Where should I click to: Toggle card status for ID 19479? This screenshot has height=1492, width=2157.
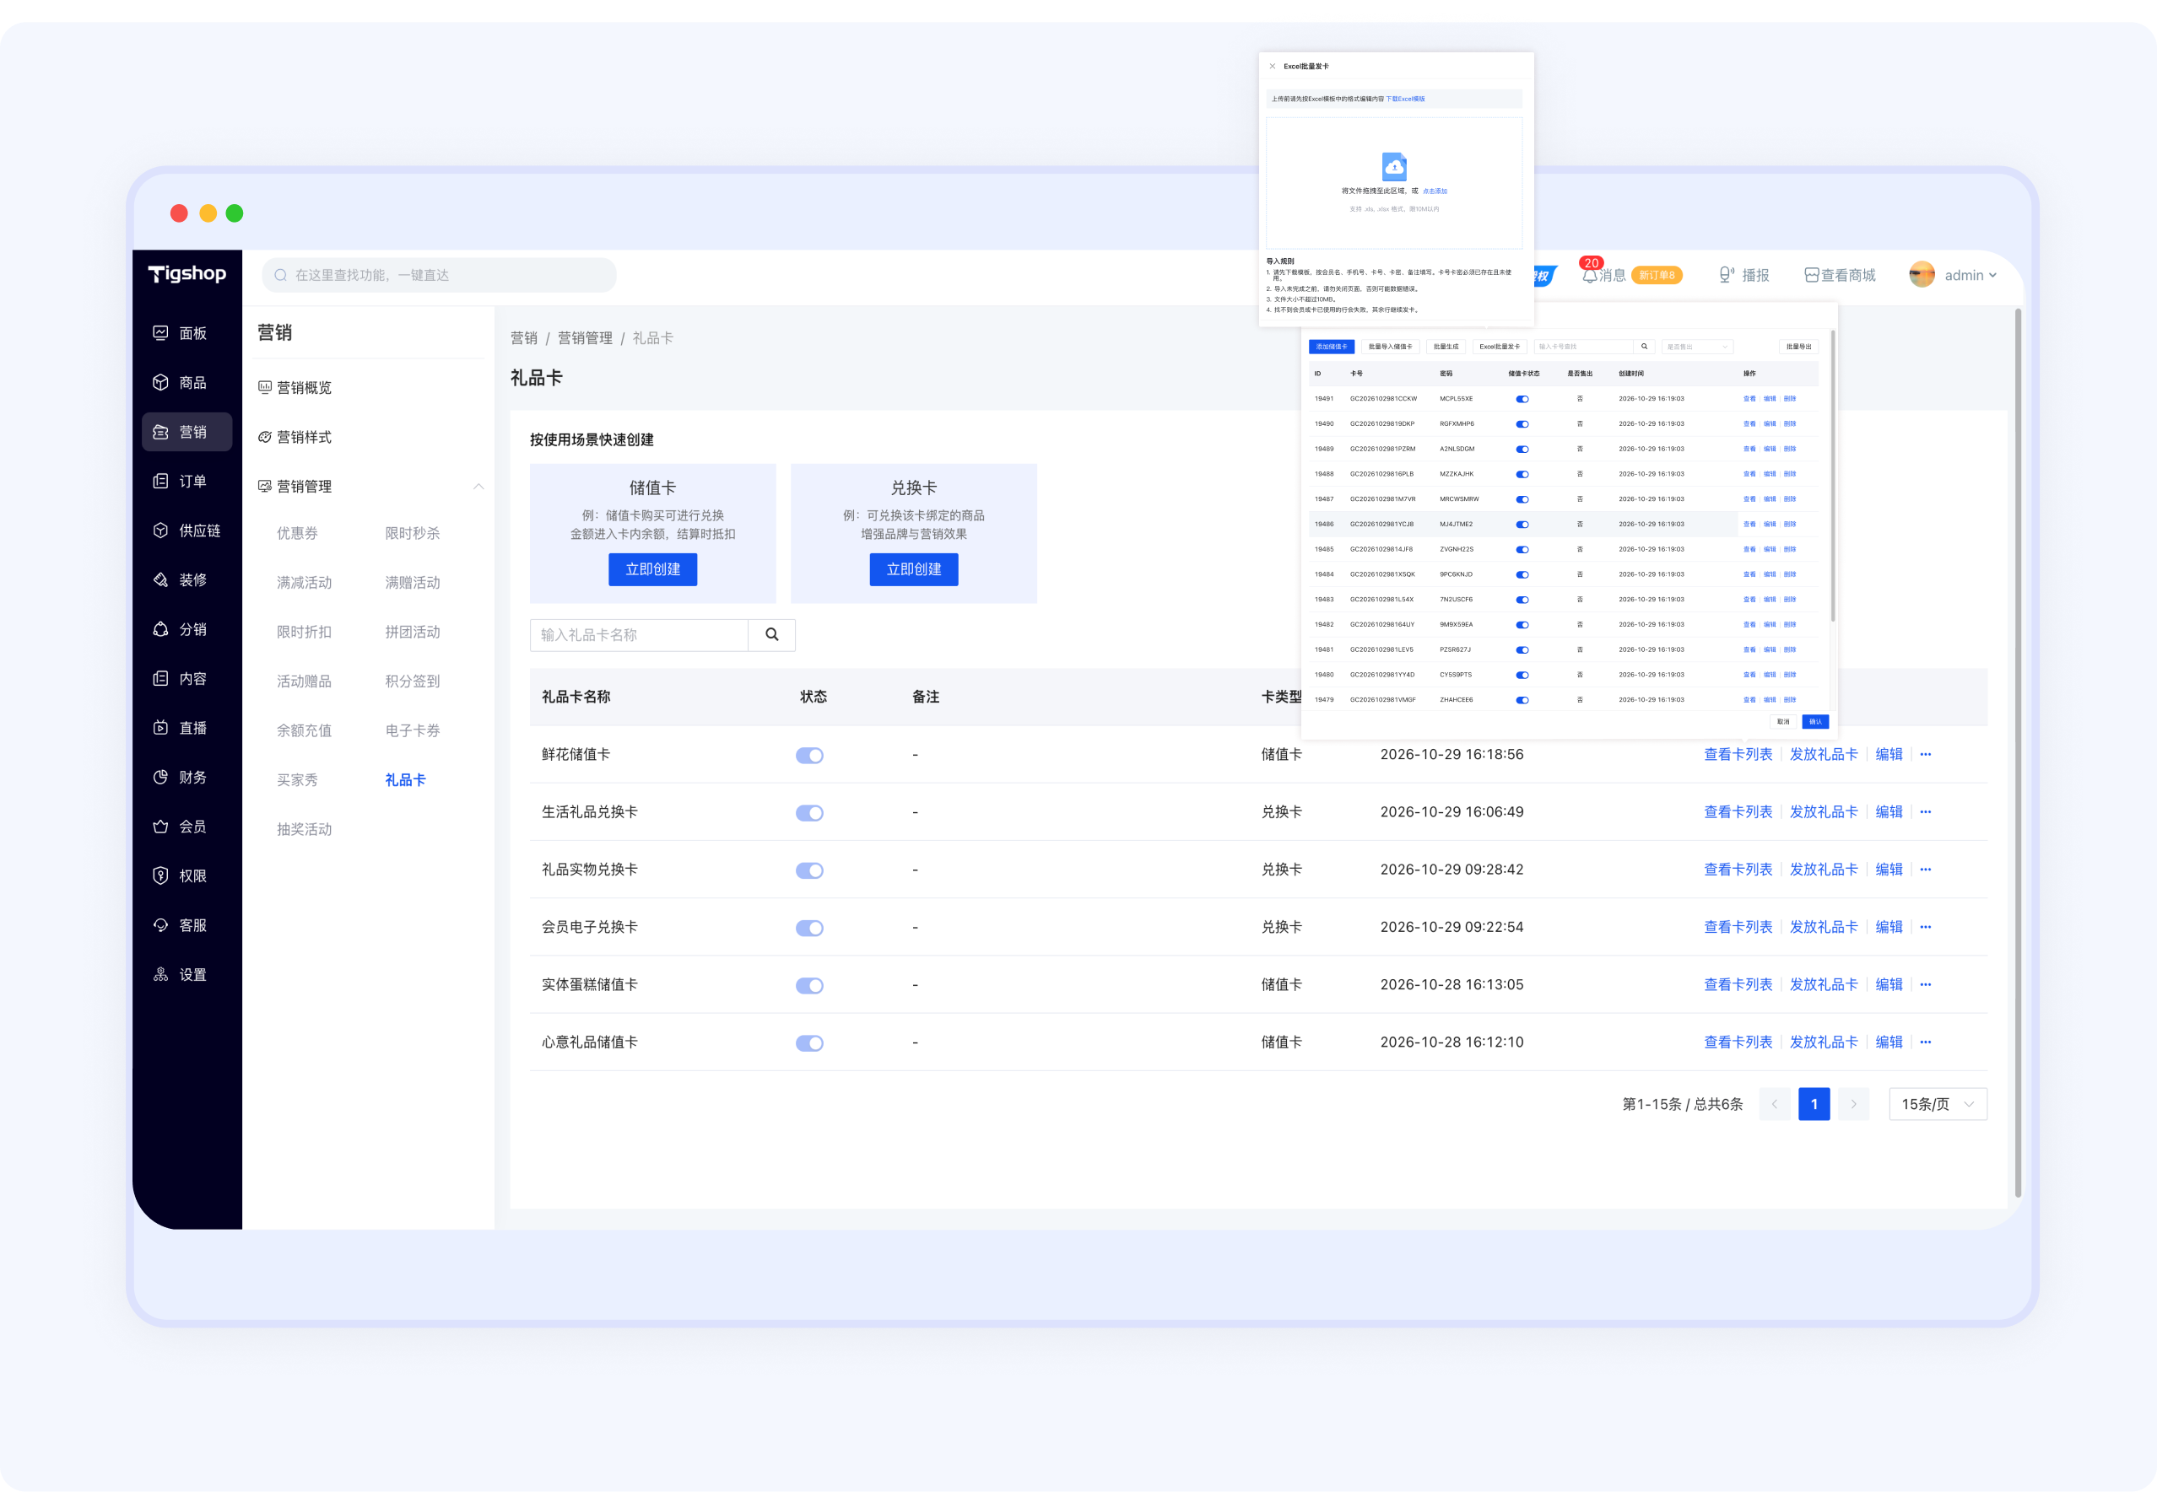pos(1522,700)
